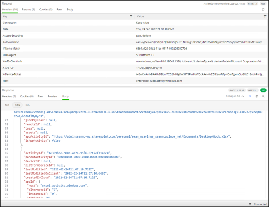
Task: Select the t=EwCwAnl device ticket value
Action: click(x=200, y=74)
